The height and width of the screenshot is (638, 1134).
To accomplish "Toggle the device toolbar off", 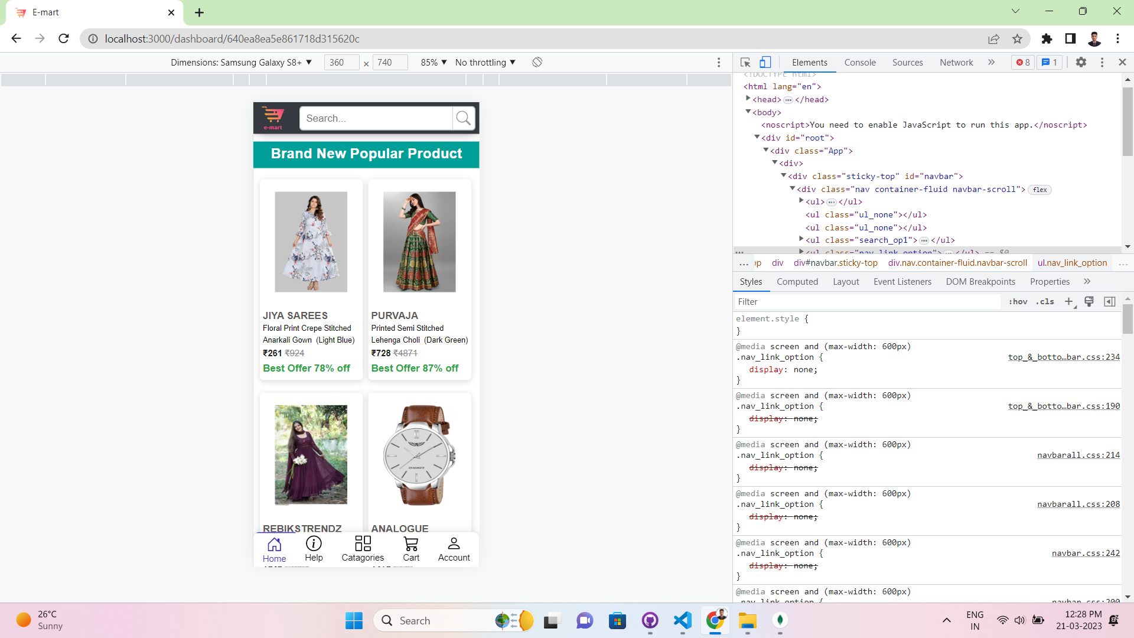I will tap(765, 62).
